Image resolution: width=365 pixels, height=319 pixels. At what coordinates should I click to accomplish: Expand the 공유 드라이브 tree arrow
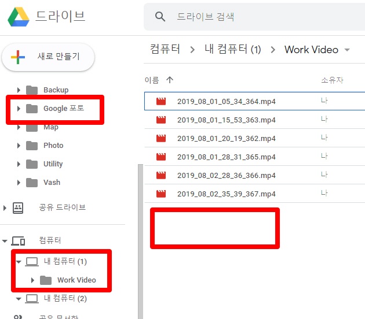click(5, 208)
